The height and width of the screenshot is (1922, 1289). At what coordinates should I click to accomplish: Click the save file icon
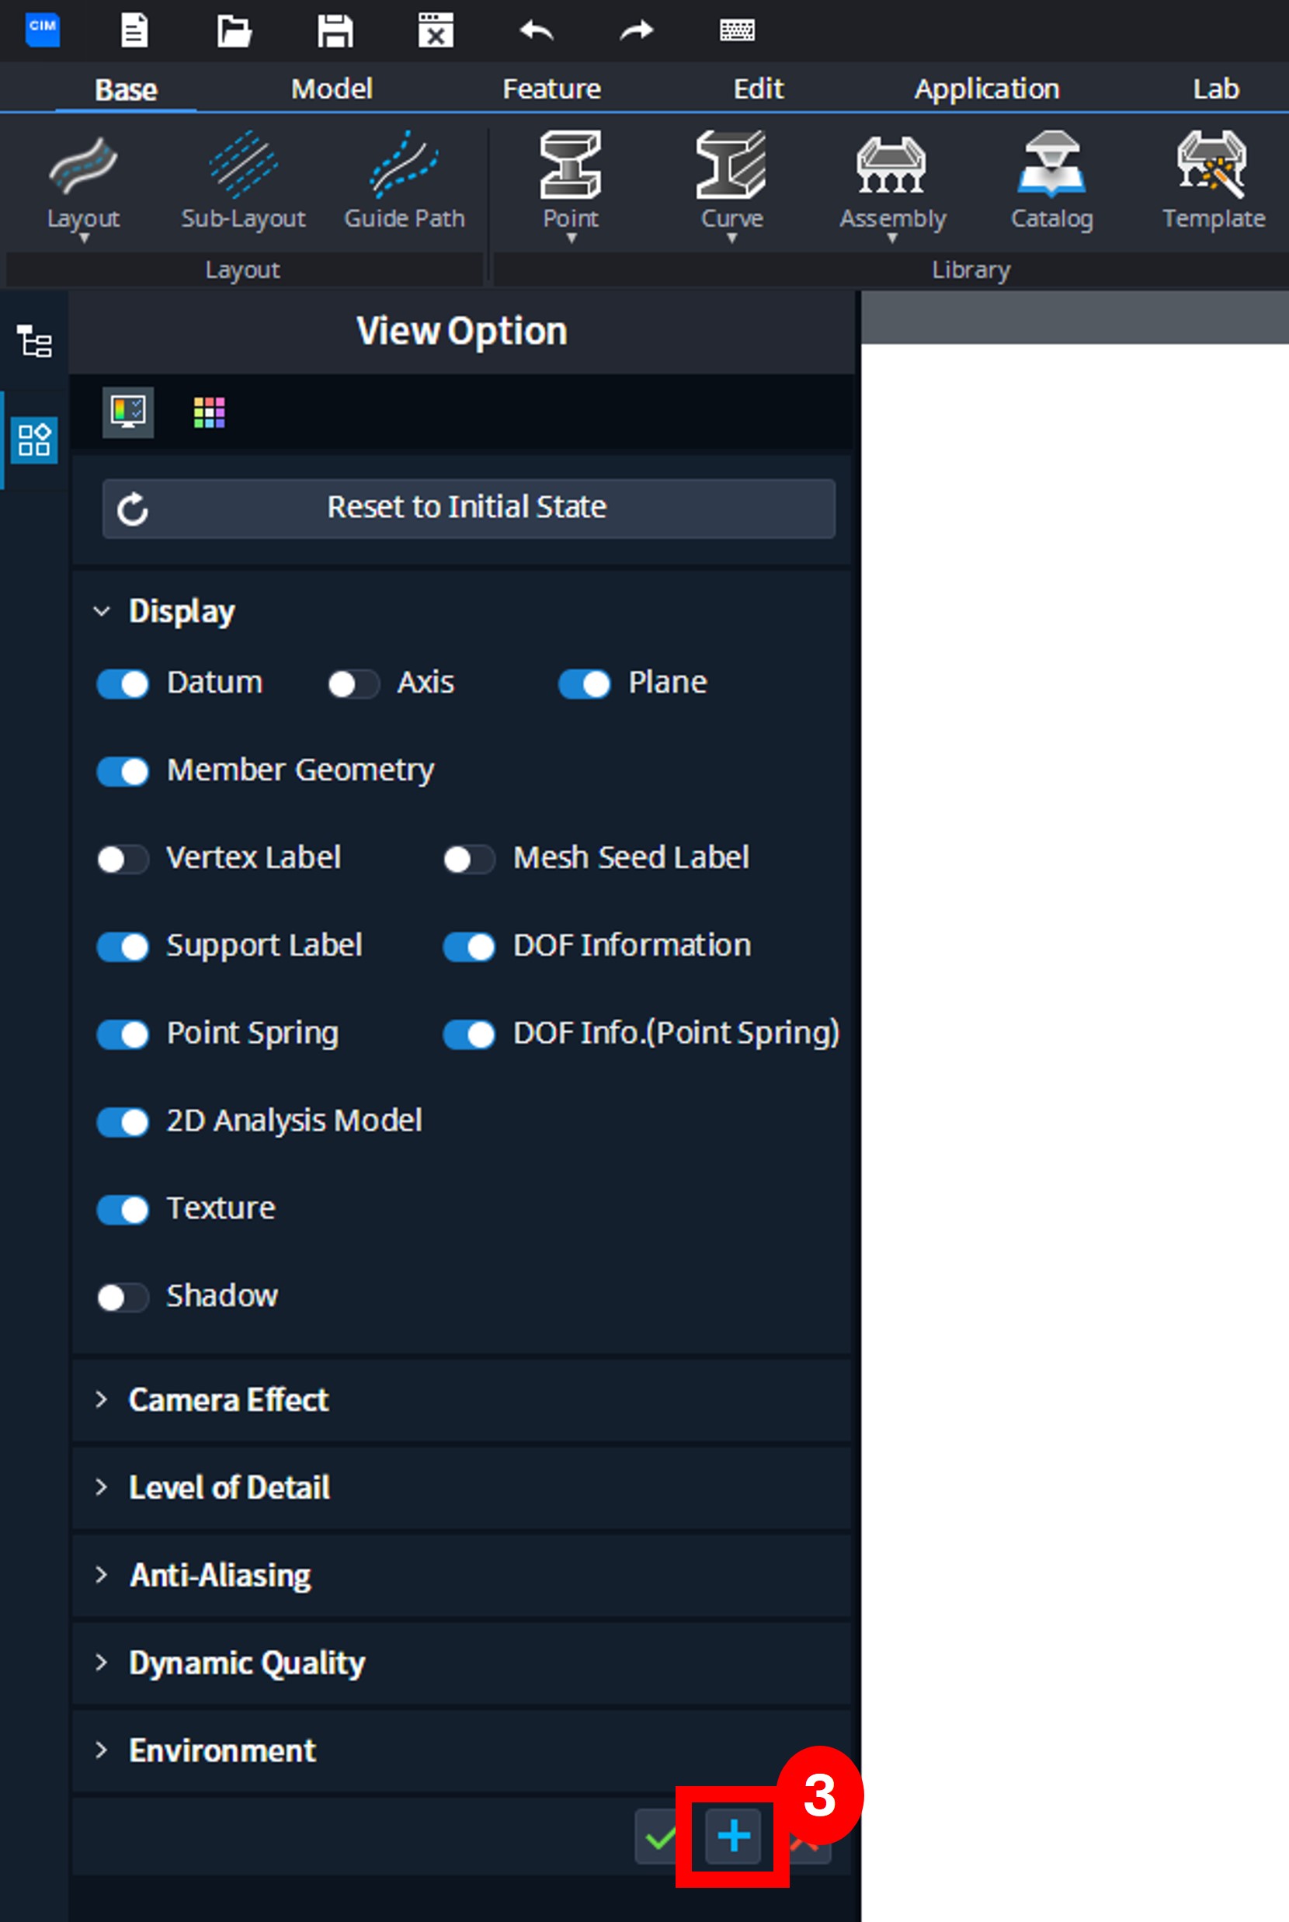(335, 31)
